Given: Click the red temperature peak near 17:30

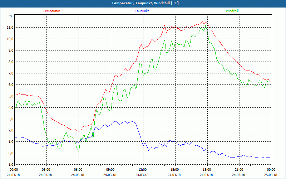Looking at the screenshot, I should click(202, 21).
